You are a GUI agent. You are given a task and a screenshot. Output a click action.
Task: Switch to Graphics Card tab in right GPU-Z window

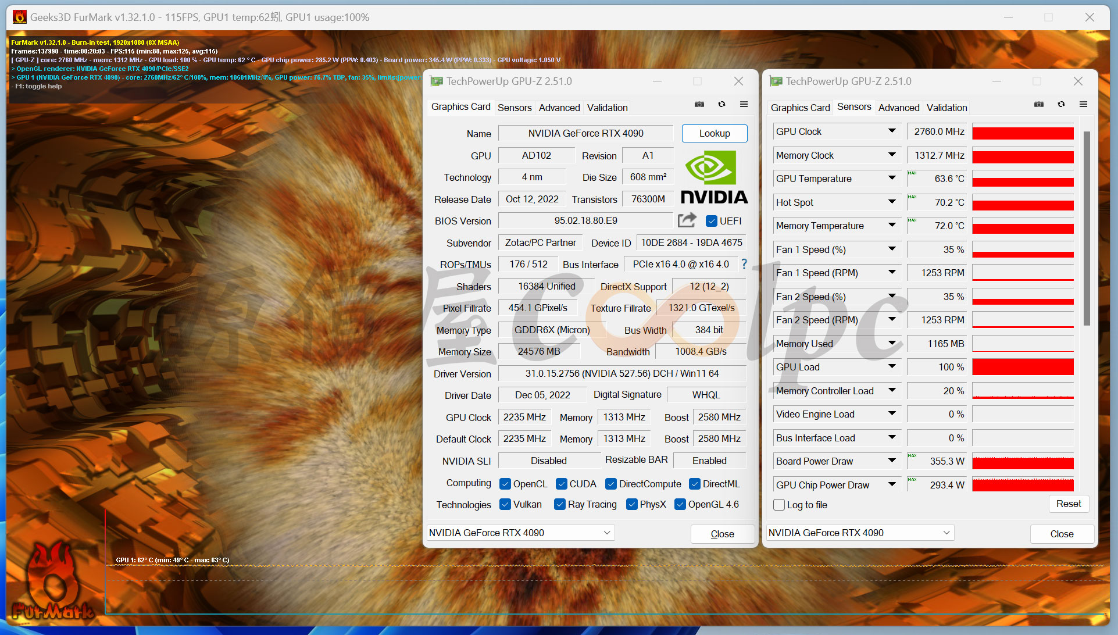[x=801, y=108]
